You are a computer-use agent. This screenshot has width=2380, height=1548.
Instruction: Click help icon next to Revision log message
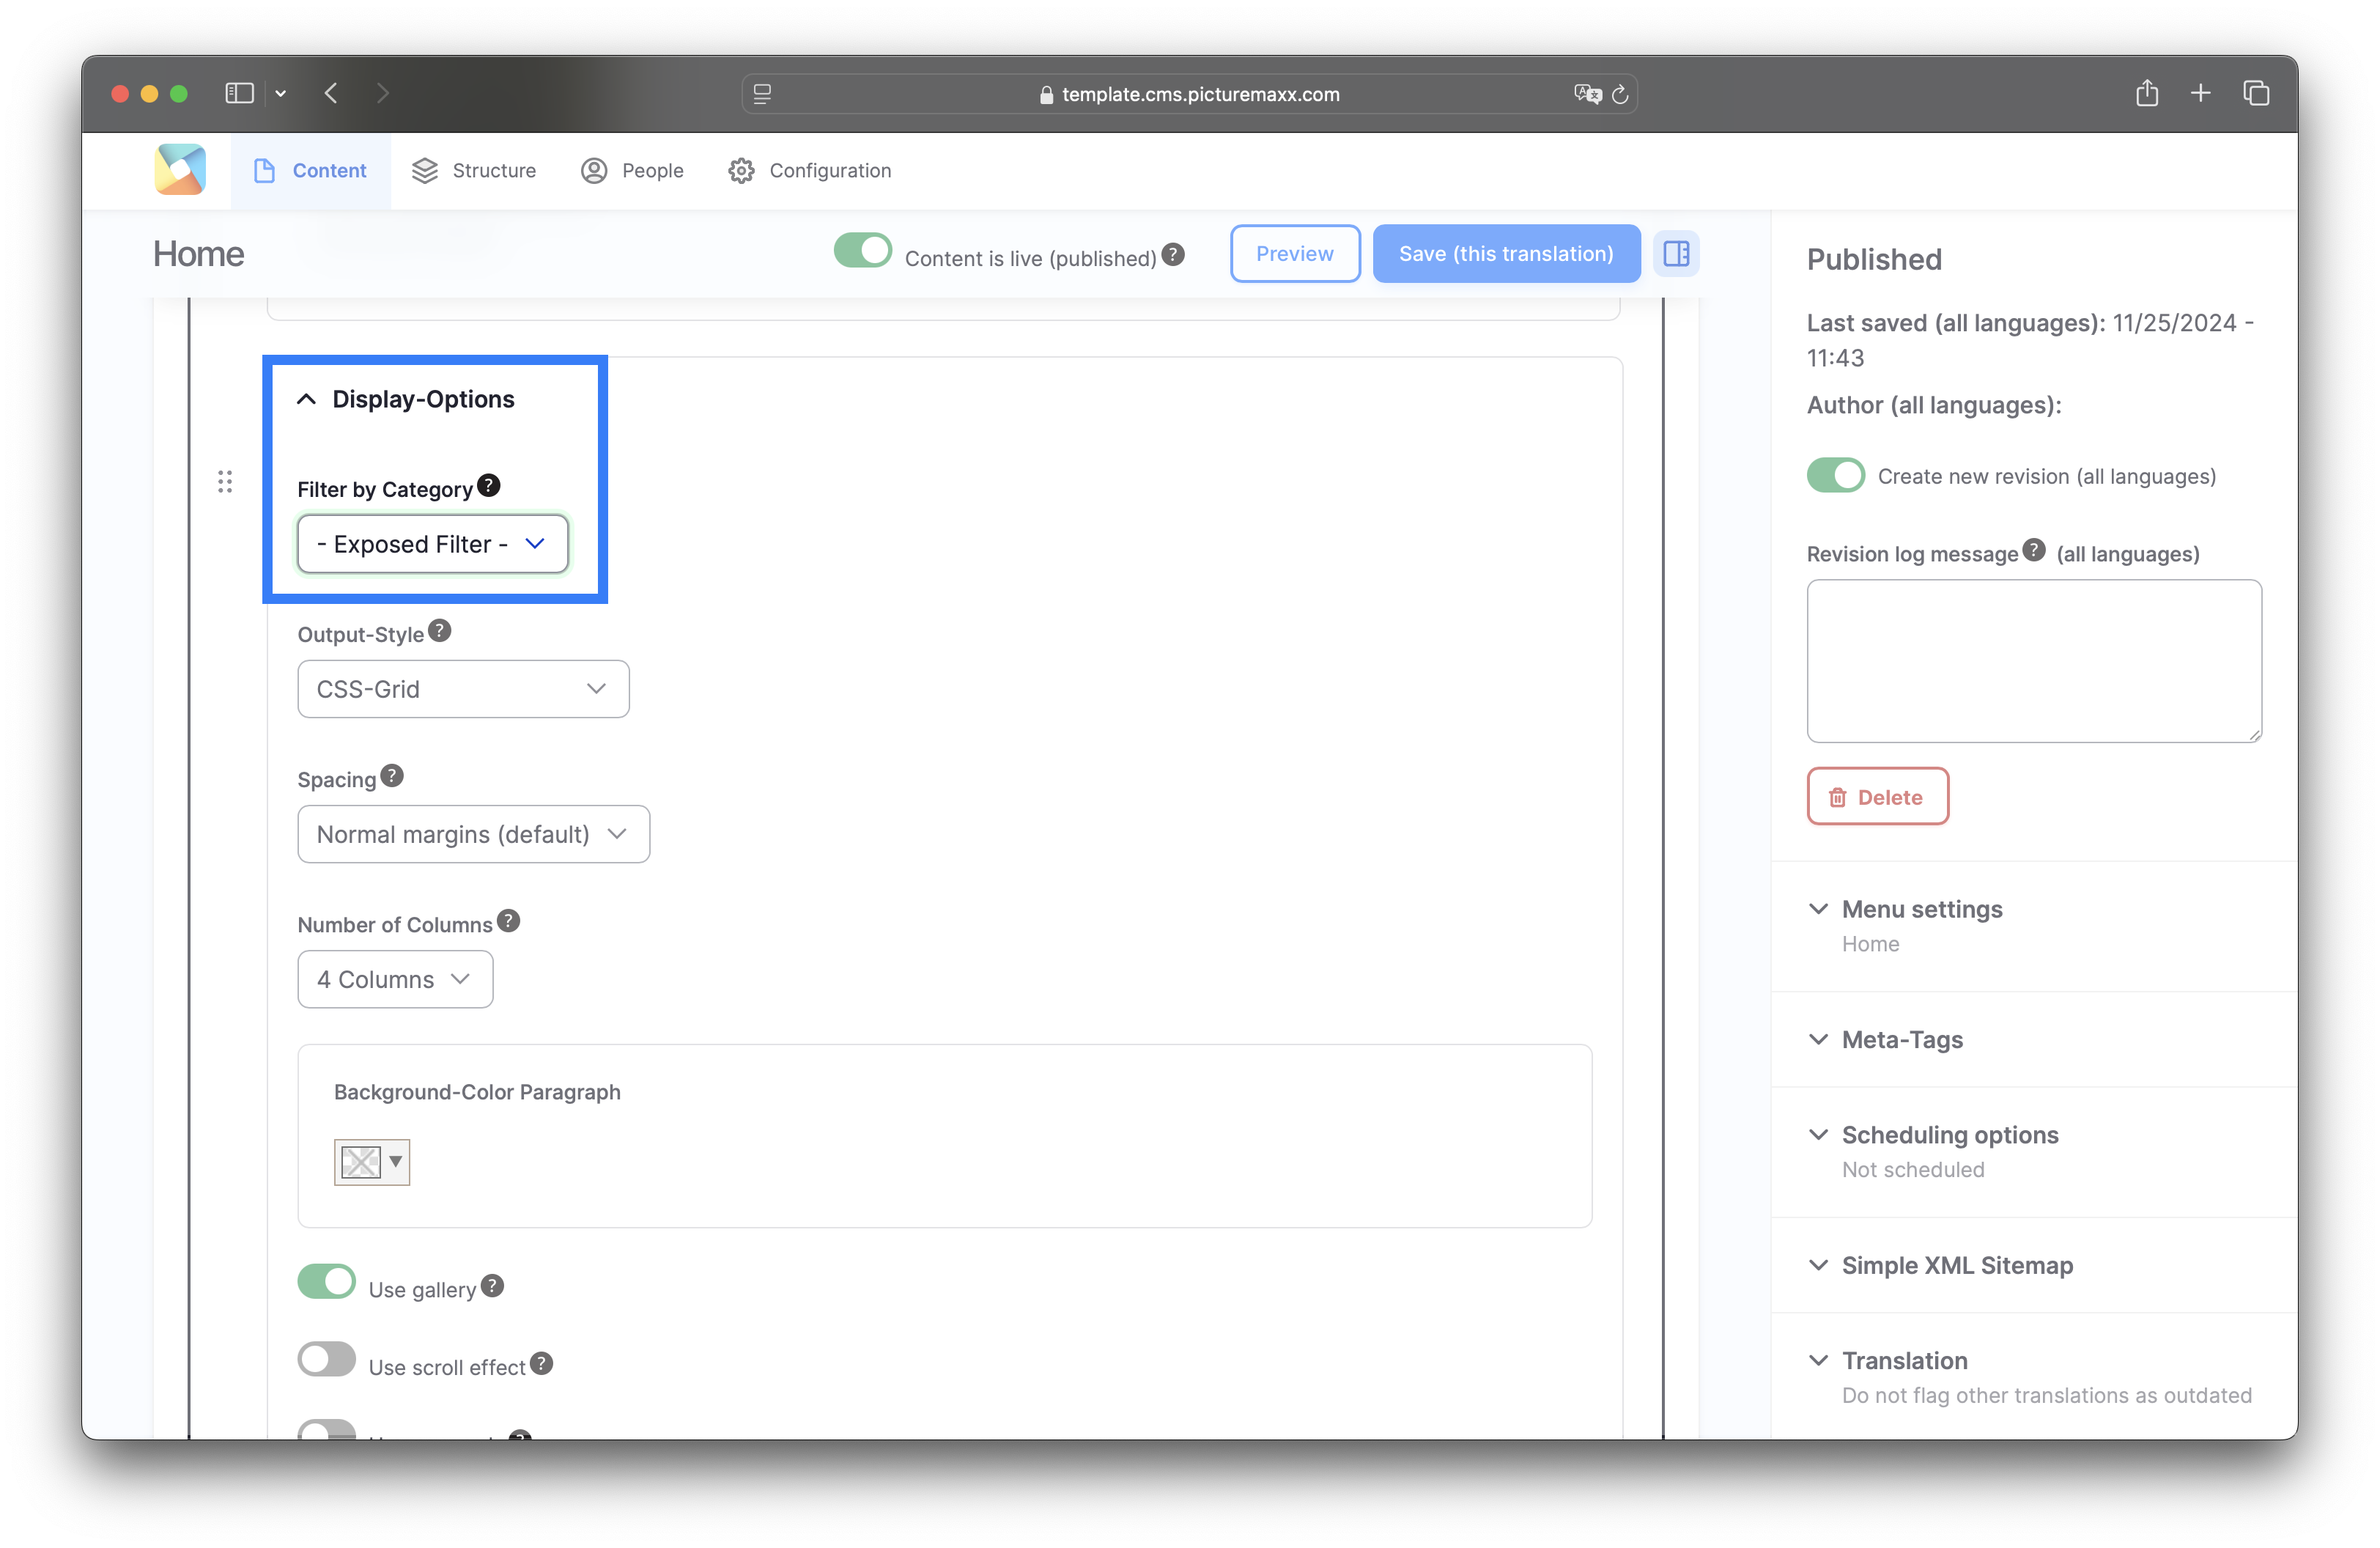click(2033, 549)
